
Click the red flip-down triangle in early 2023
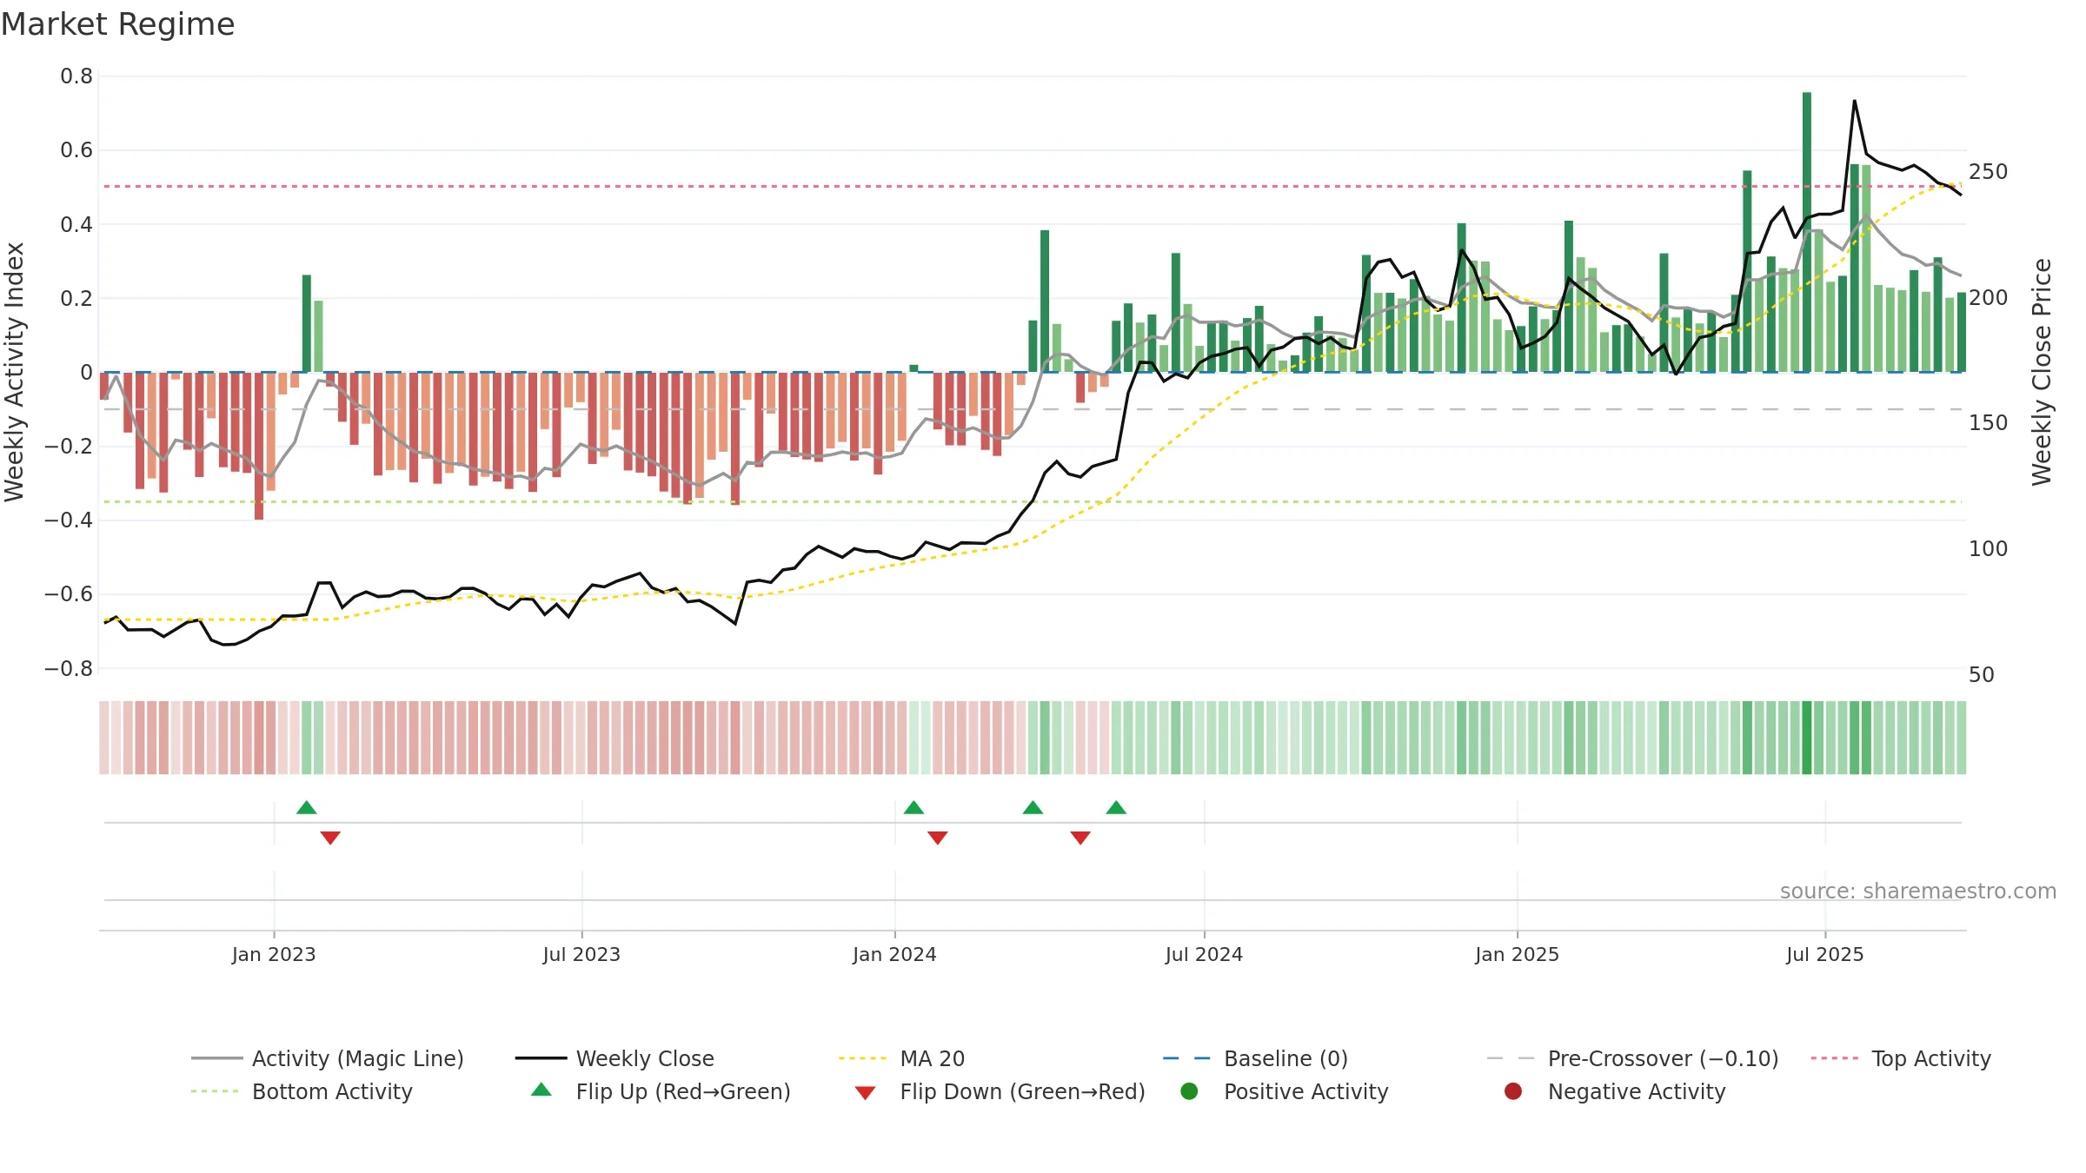330,838
